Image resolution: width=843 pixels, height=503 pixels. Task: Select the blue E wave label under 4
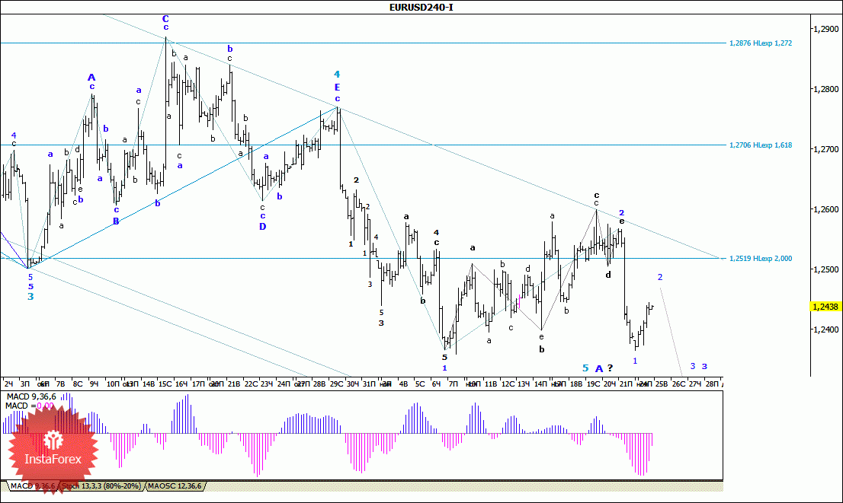pyautogui.click(x=337, y=87)
